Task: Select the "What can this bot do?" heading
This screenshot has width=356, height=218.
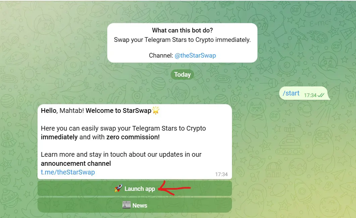Action: coord(182,30)
